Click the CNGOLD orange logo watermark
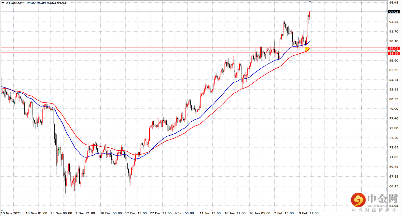This screenshot has width=402, height=216. click(358, 199)
